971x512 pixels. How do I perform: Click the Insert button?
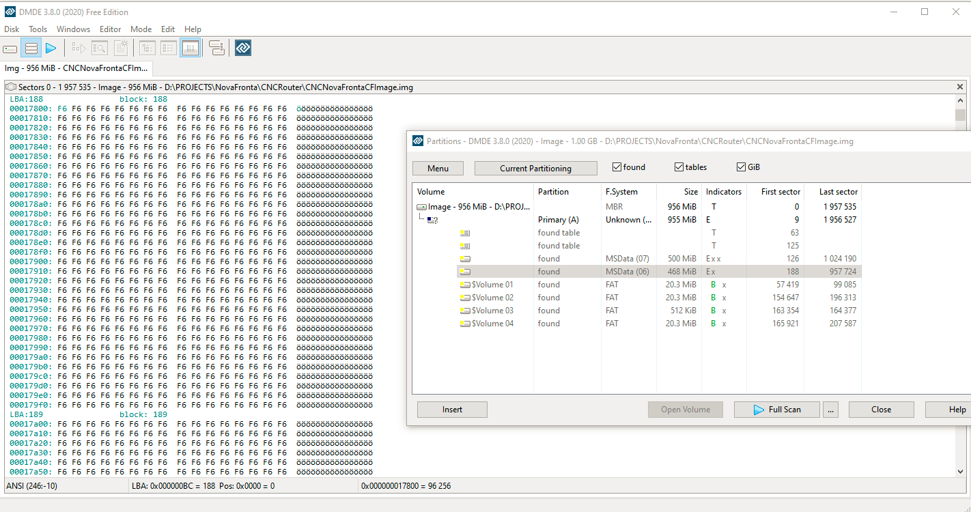(x=452, y=410)
